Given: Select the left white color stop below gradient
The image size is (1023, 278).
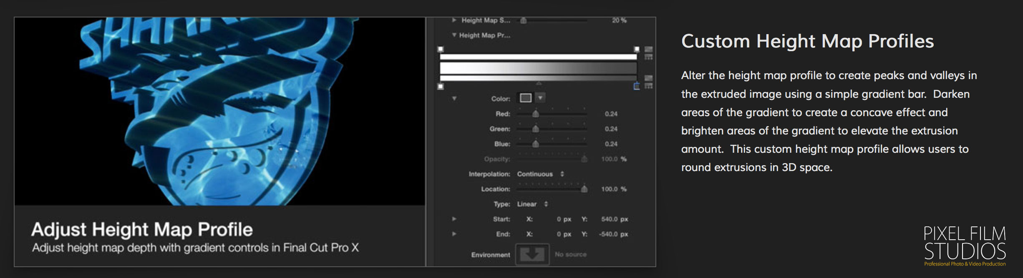Looking at the screenshot, I should (x=440, y=86).
